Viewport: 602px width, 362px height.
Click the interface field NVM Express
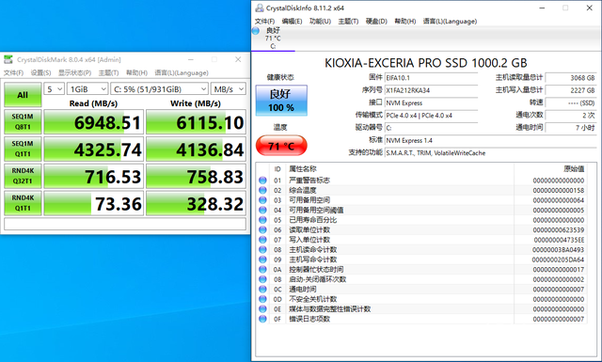click(431, 102)
